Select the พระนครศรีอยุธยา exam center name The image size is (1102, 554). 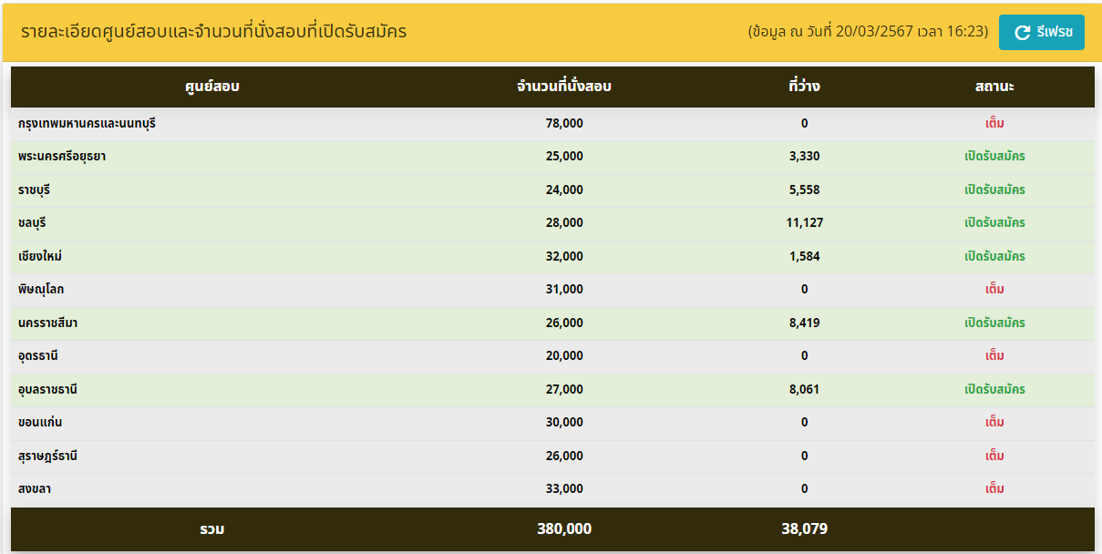tap(62, 156)
